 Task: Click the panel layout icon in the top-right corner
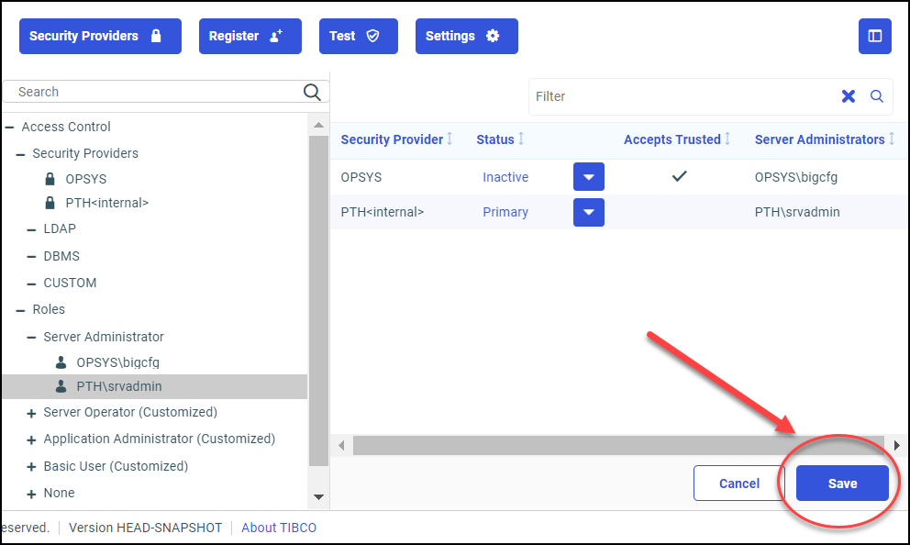pyautogui.click(x=875, y=36)
